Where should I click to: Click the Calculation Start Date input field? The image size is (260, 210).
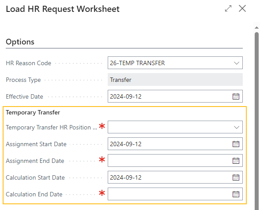click(x=175, y=177)
